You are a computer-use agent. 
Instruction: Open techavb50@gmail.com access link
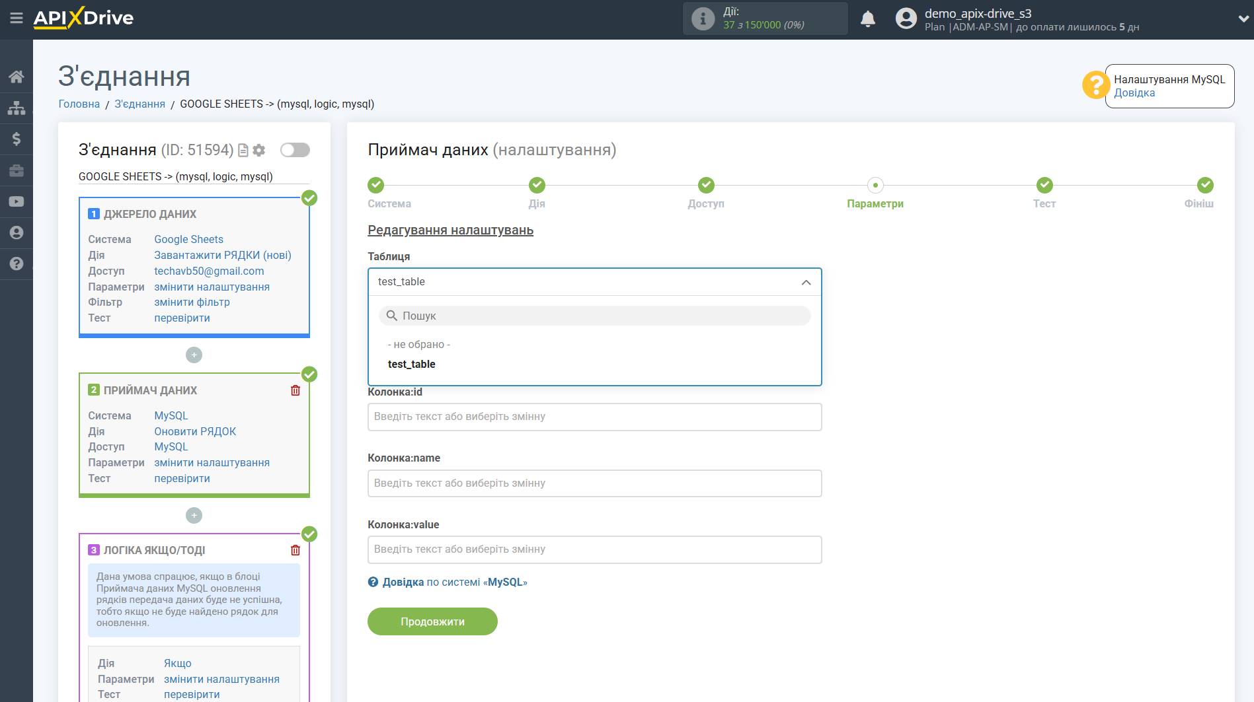(x=209, y=271)
